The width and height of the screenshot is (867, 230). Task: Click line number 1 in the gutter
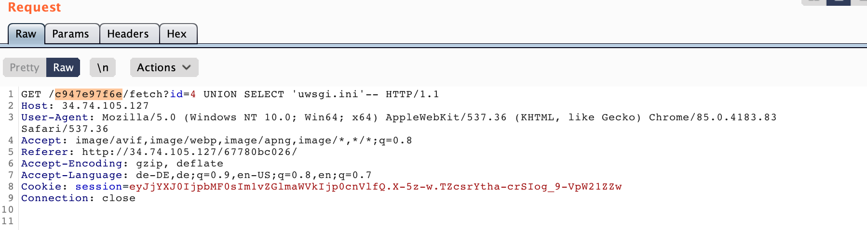pyautogui.click(x=11, y=94)
